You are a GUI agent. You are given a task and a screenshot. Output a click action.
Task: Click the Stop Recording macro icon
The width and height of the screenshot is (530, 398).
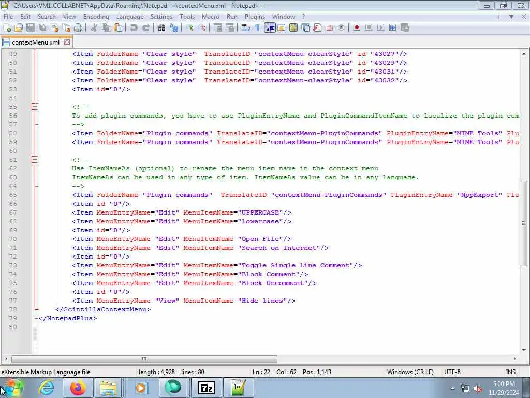click(369, 28)
